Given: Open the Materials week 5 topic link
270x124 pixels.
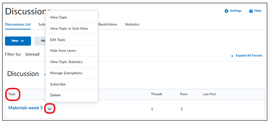Looking at the screenshot, I should click(x=26, y=108).
